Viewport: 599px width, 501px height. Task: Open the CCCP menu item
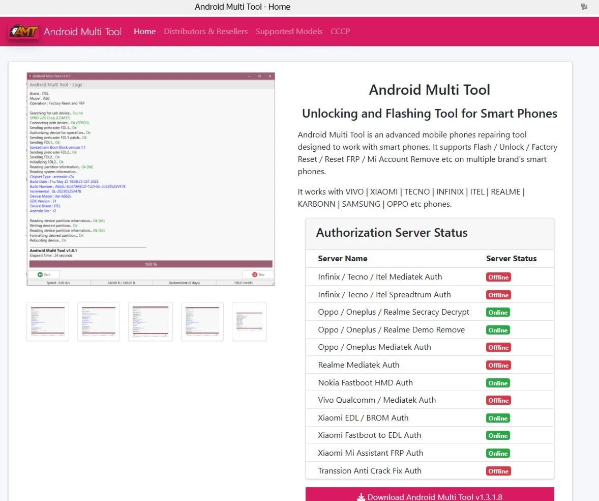340,32
